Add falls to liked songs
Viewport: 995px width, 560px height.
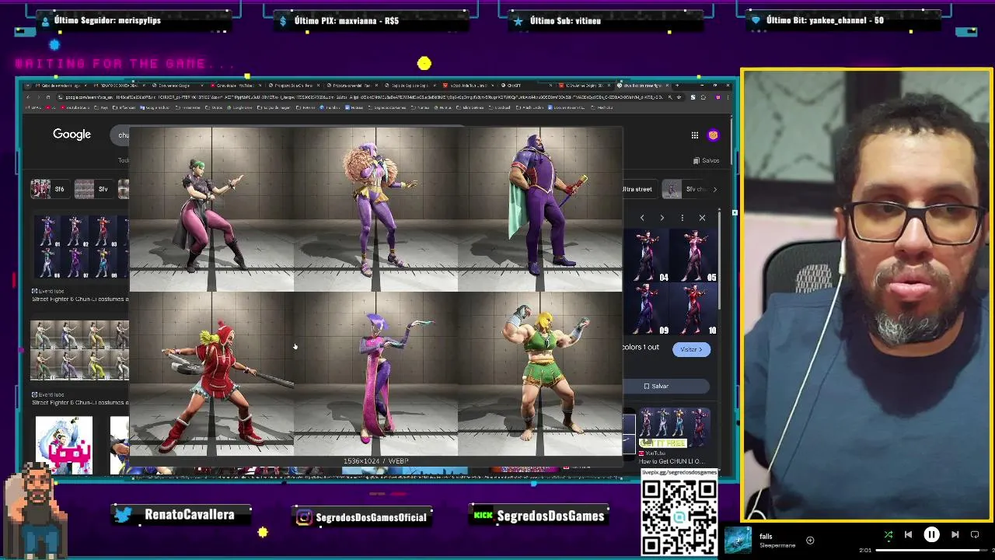tap(810, 540)
